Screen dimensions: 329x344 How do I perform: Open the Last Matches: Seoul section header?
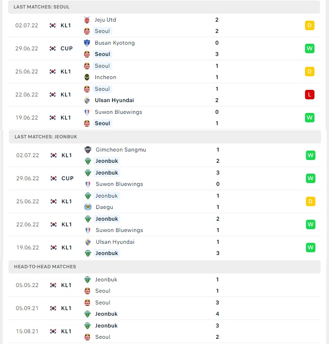click(x=164, y=7)
